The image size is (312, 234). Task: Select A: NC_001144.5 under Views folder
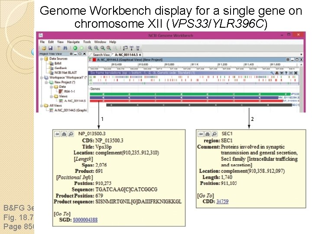pos(75,101)
